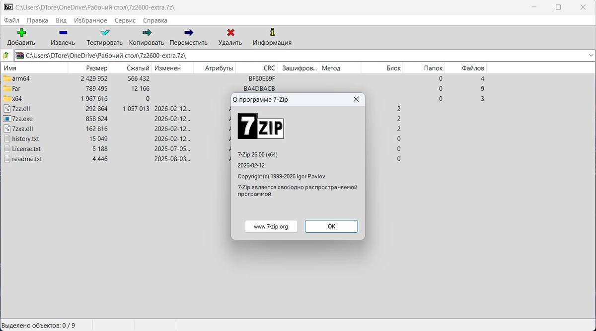Click the archive icon inside the address bar

20,56
